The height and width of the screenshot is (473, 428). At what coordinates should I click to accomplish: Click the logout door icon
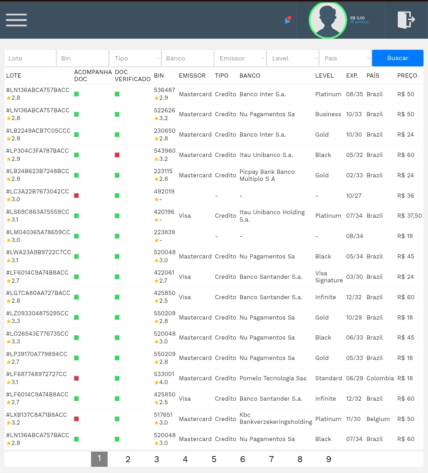(406, 20)
